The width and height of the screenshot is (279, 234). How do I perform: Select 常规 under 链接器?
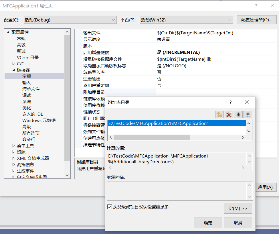point(27,76)
